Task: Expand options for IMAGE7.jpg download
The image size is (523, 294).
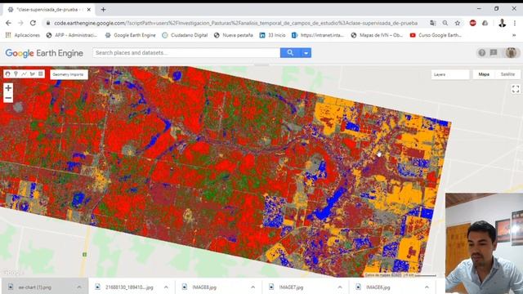Action: click(x=340, y=287)
